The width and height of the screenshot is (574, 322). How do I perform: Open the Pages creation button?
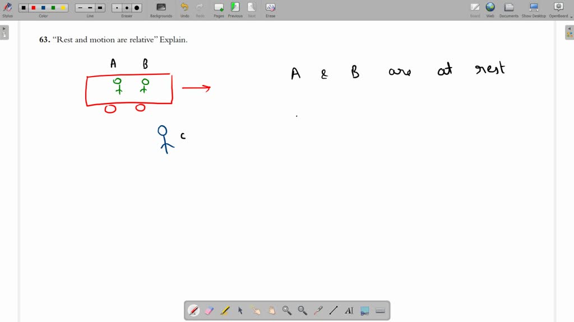(x=219, y=8)
